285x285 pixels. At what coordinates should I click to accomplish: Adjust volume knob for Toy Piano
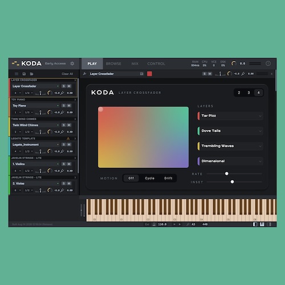pos(50,112)
